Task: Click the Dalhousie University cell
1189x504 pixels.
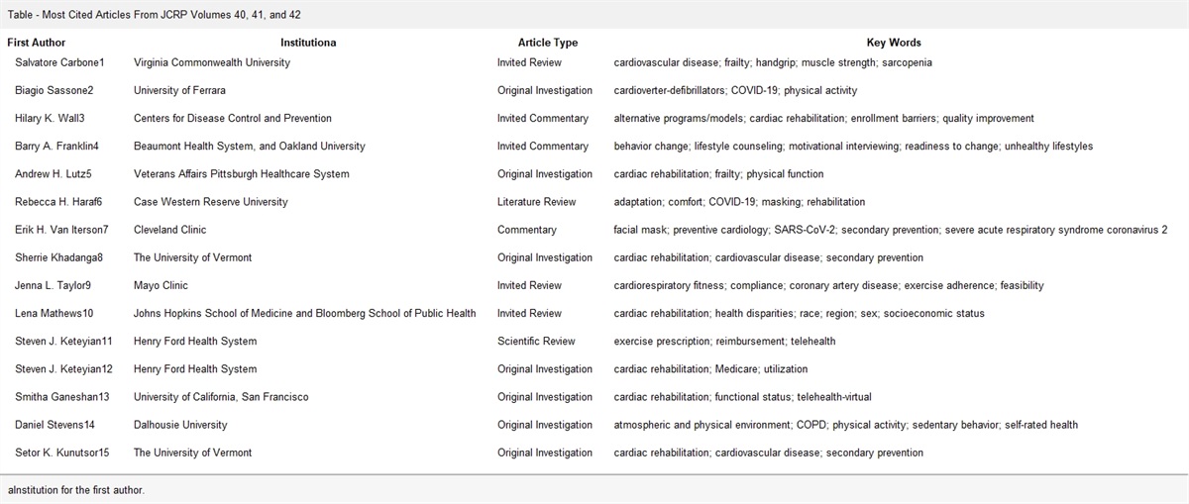Action: click(x=180, y=425)
